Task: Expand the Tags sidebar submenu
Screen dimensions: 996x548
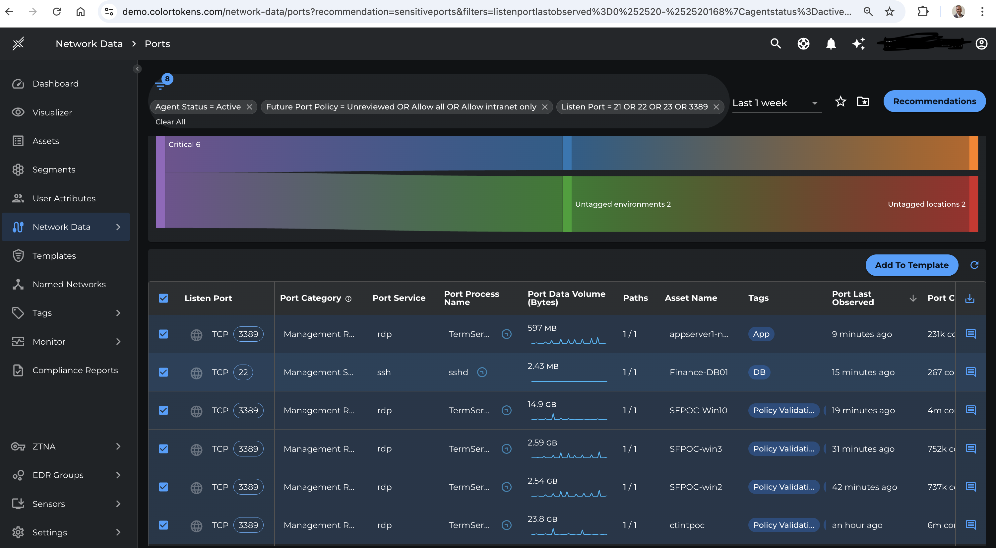Action: pos(118,313)
